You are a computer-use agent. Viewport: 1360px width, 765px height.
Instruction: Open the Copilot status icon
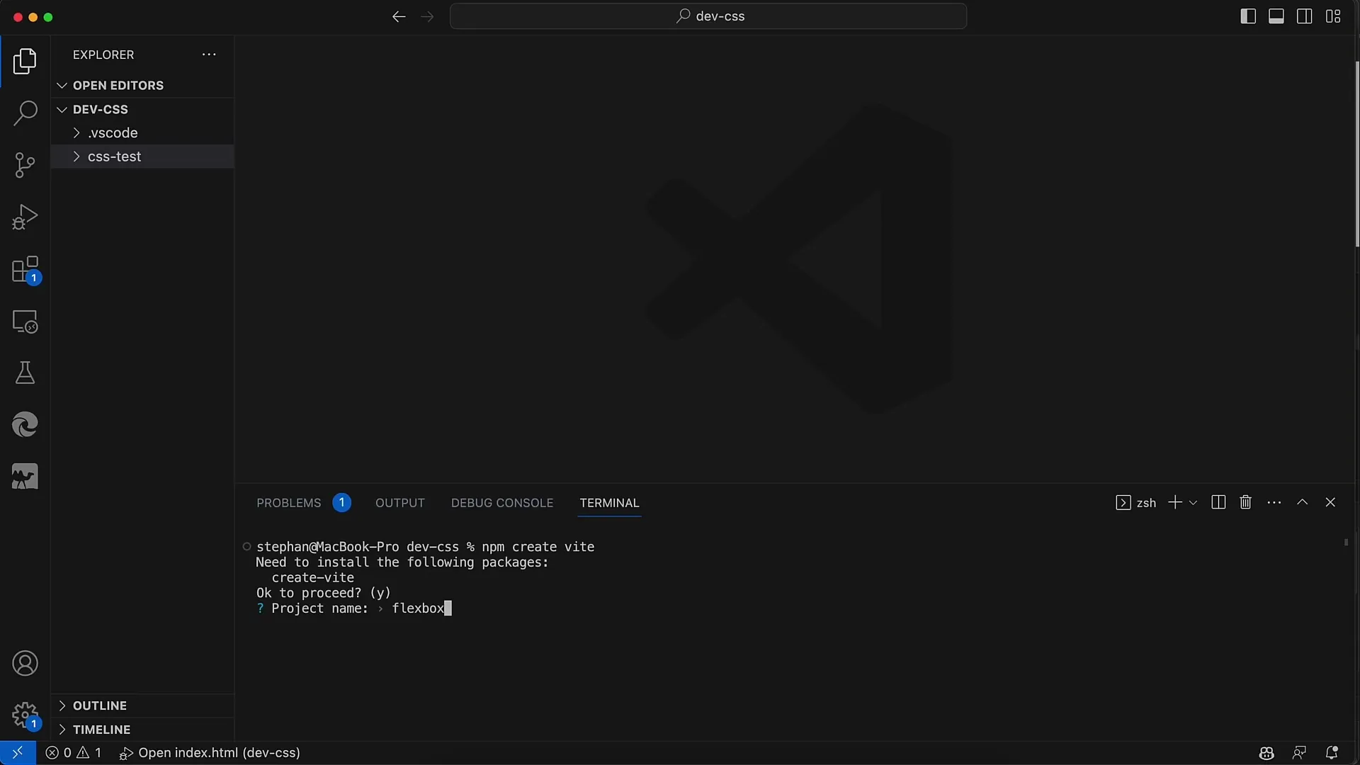(x=1266, y=753)
